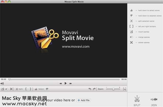
Task: Click 'split selected scene' text
Action: 146,21
